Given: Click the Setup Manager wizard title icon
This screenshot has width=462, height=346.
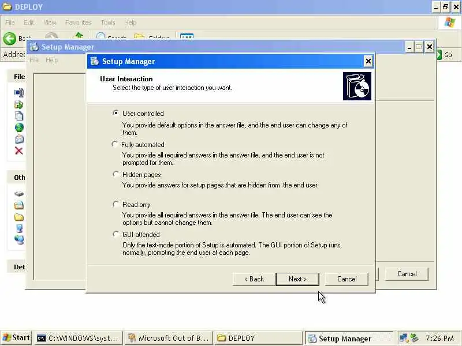Looking at the screenshot, I should (95, 61).
